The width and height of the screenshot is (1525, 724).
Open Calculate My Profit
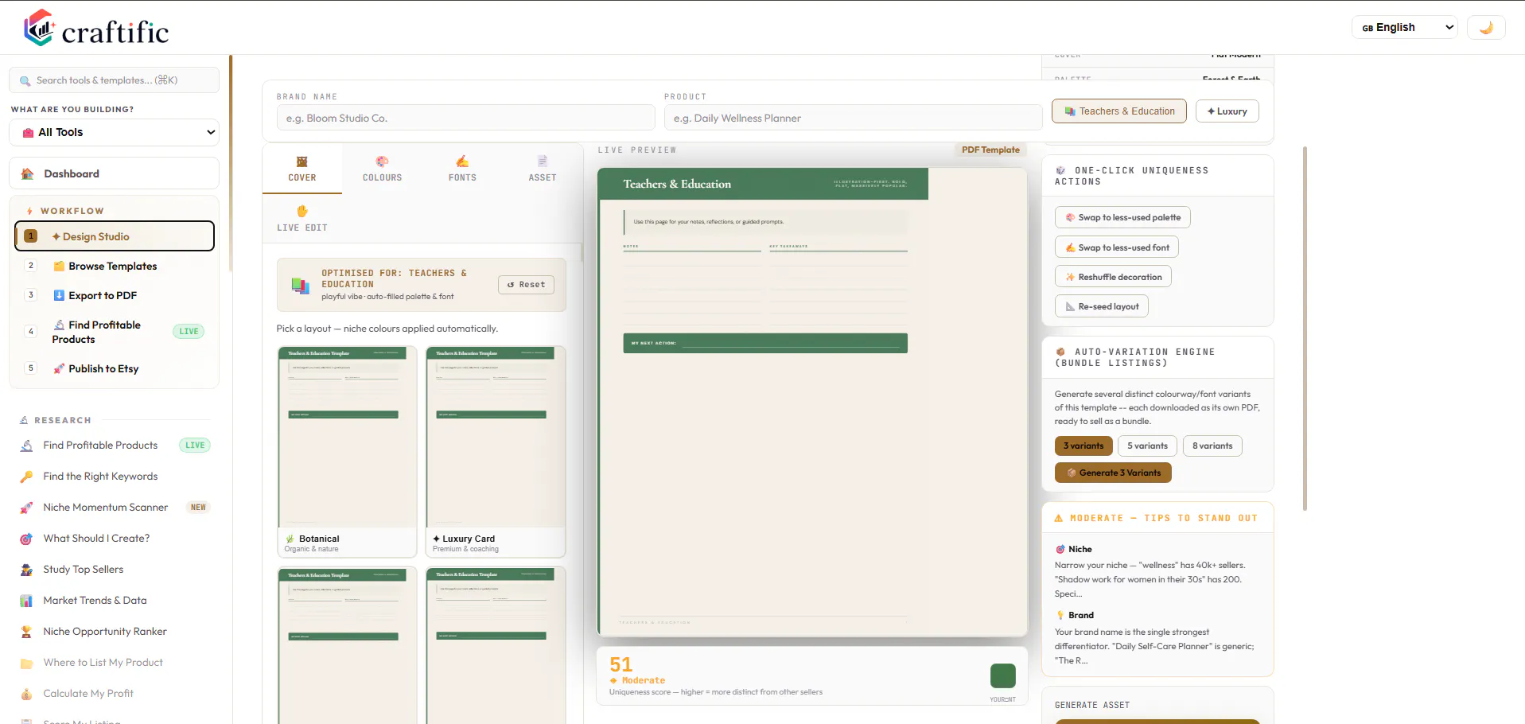(x=115, y=694)
